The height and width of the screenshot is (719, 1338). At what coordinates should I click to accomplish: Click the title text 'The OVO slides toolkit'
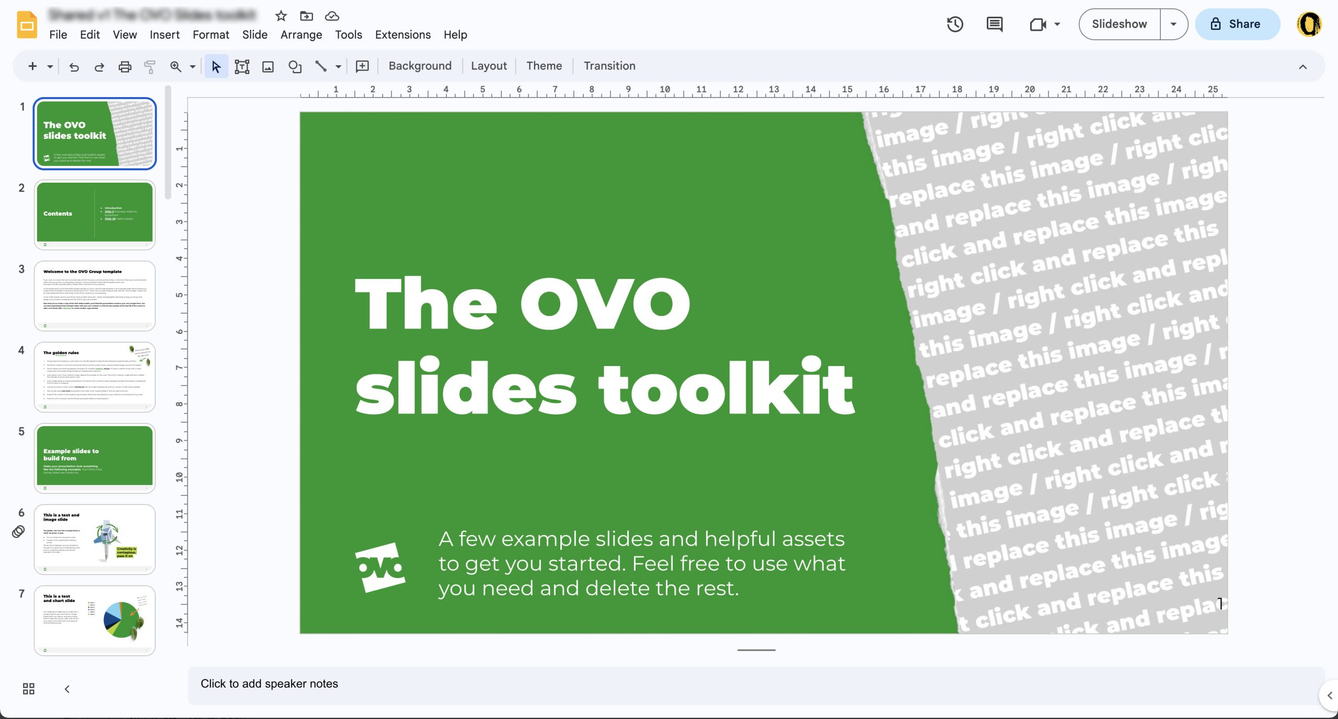click(x=605, y=346)
